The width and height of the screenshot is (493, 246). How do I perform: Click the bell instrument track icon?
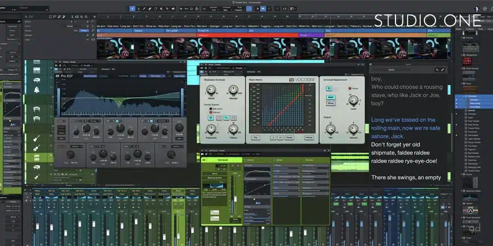click(37, 90)
